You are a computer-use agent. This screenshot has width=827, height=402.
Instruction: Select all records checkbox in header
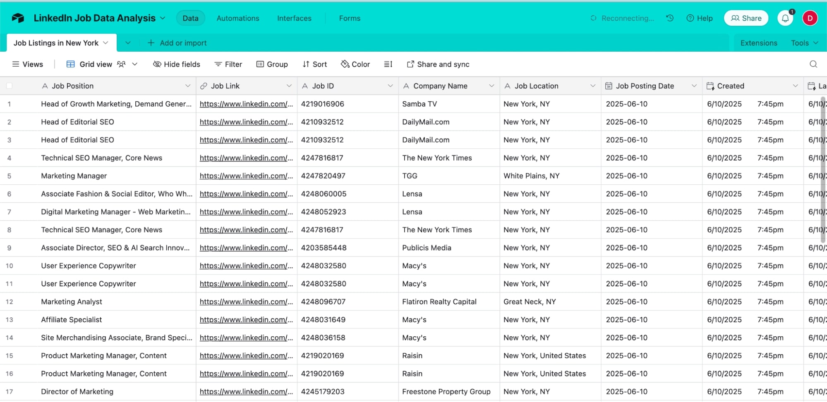(9, 86)
